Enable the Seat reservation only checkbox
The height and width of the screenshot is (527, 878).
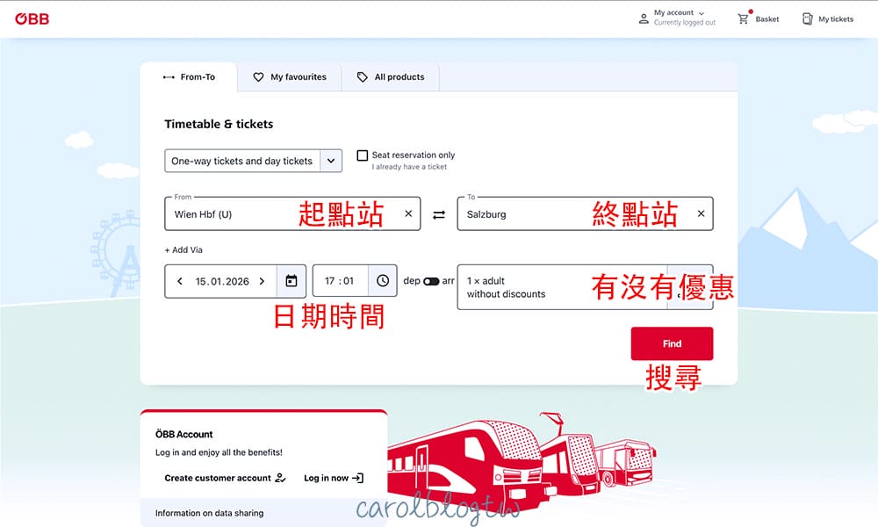coord(363,155)
